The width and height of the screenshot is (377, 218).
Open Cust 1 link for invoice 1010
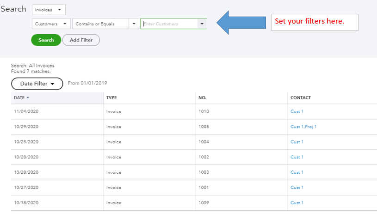[297, 111]
